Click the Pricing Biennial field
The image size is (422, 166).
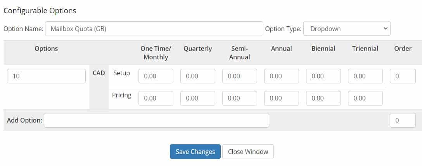point(323,98)
